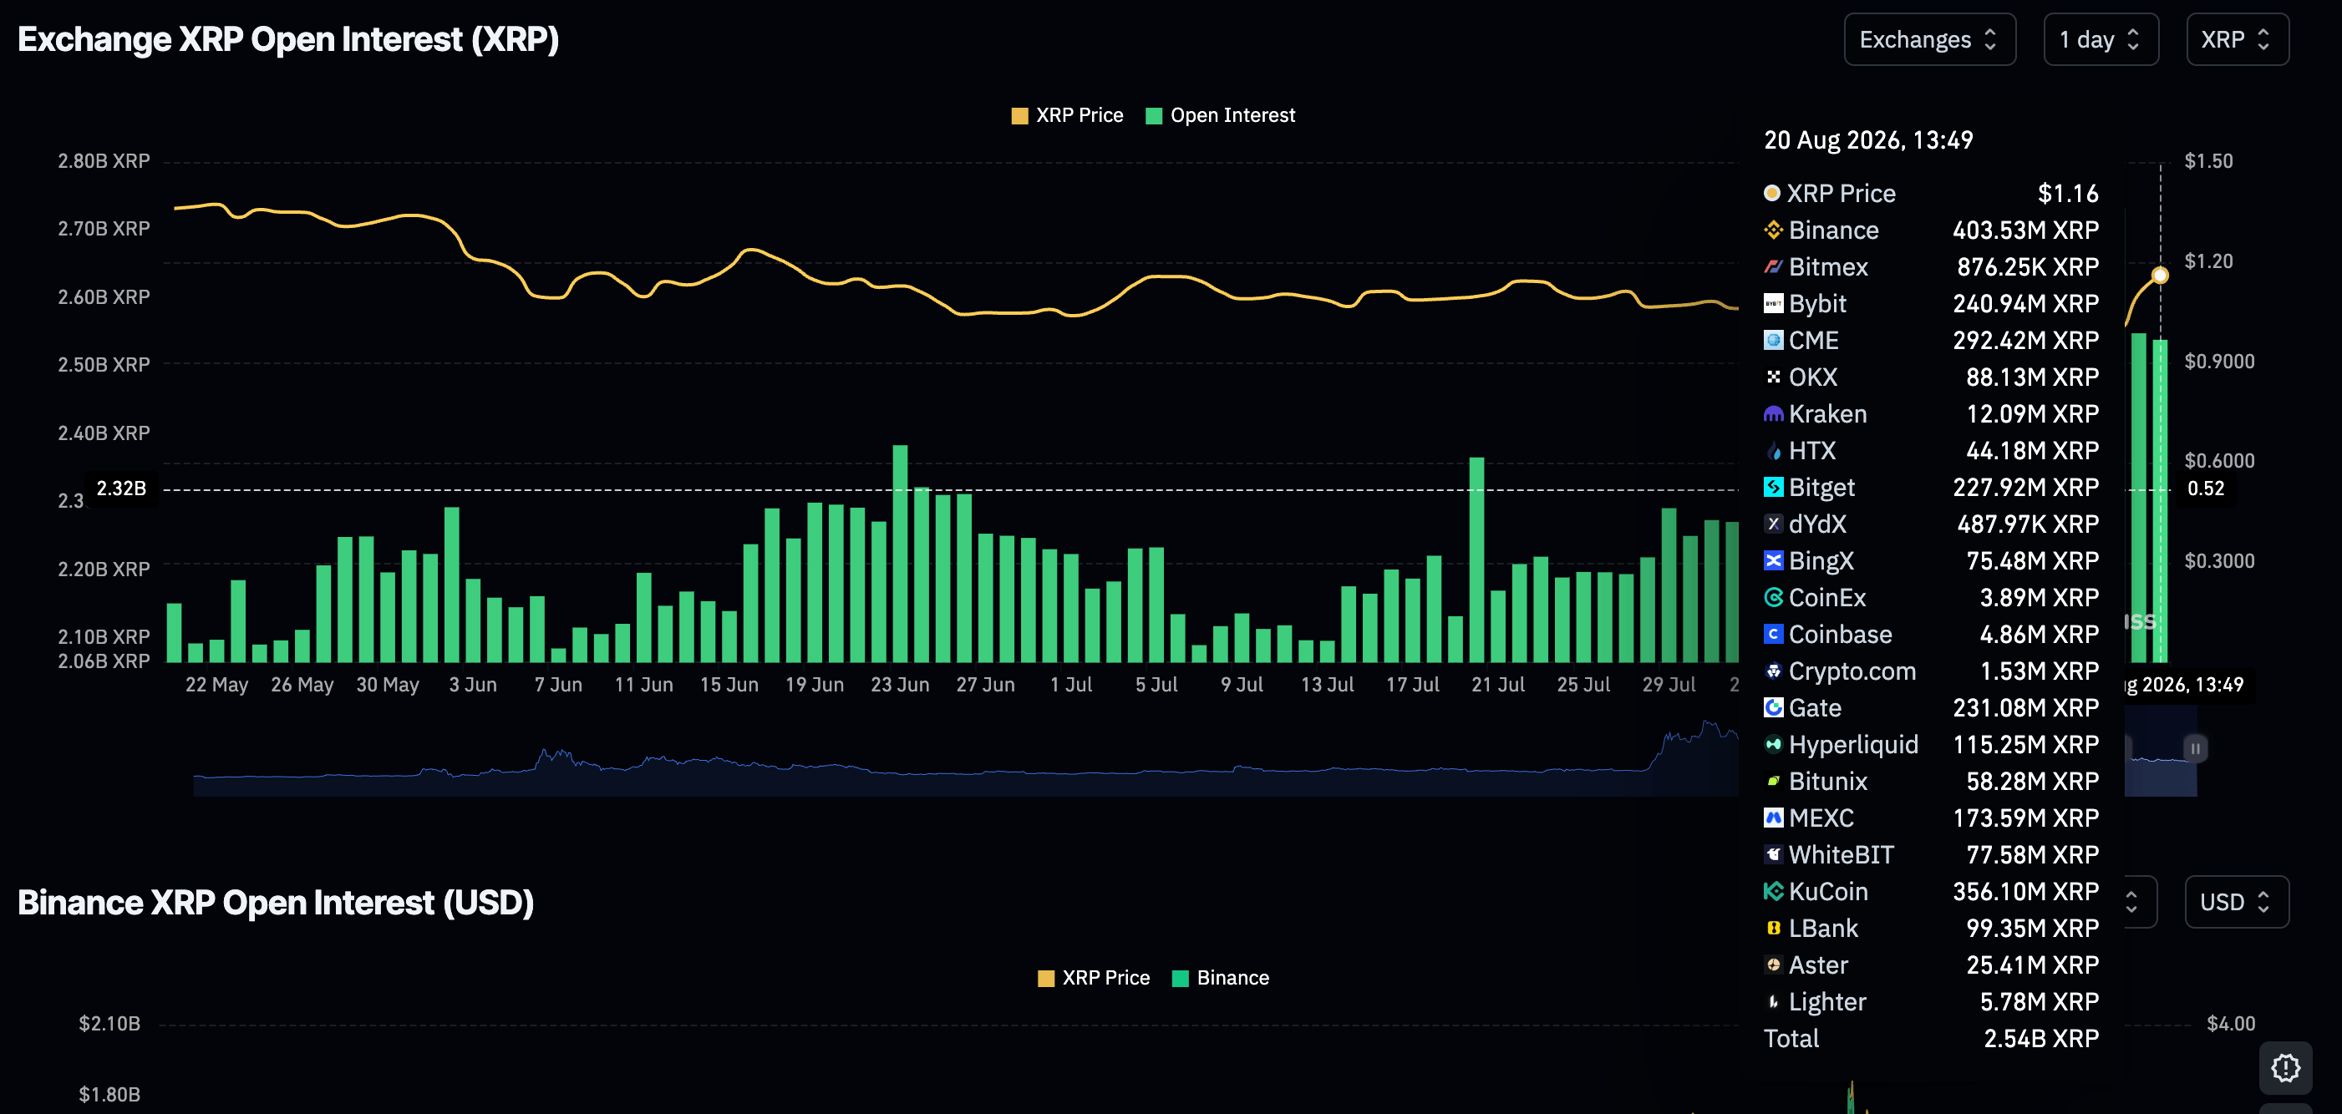Click the tooltip date 20 Aug 2026, 13:49

pyautogui.click(x=1868, y=140)
